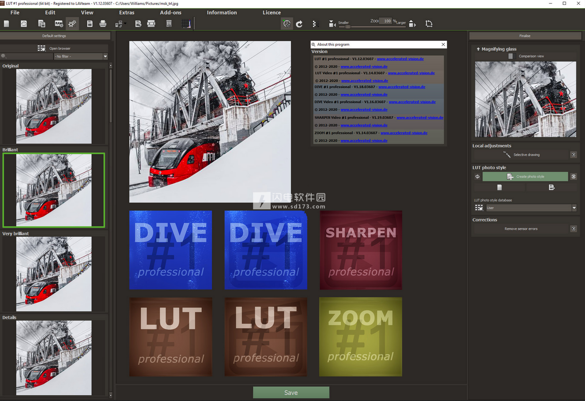Open the Edit menu
585x401 pixels.
click(x=50, y=12)
